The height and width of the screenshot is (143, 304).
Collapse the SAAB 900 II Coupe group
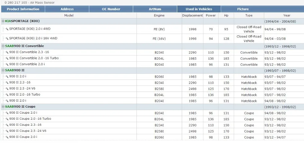tap(3, 107)
